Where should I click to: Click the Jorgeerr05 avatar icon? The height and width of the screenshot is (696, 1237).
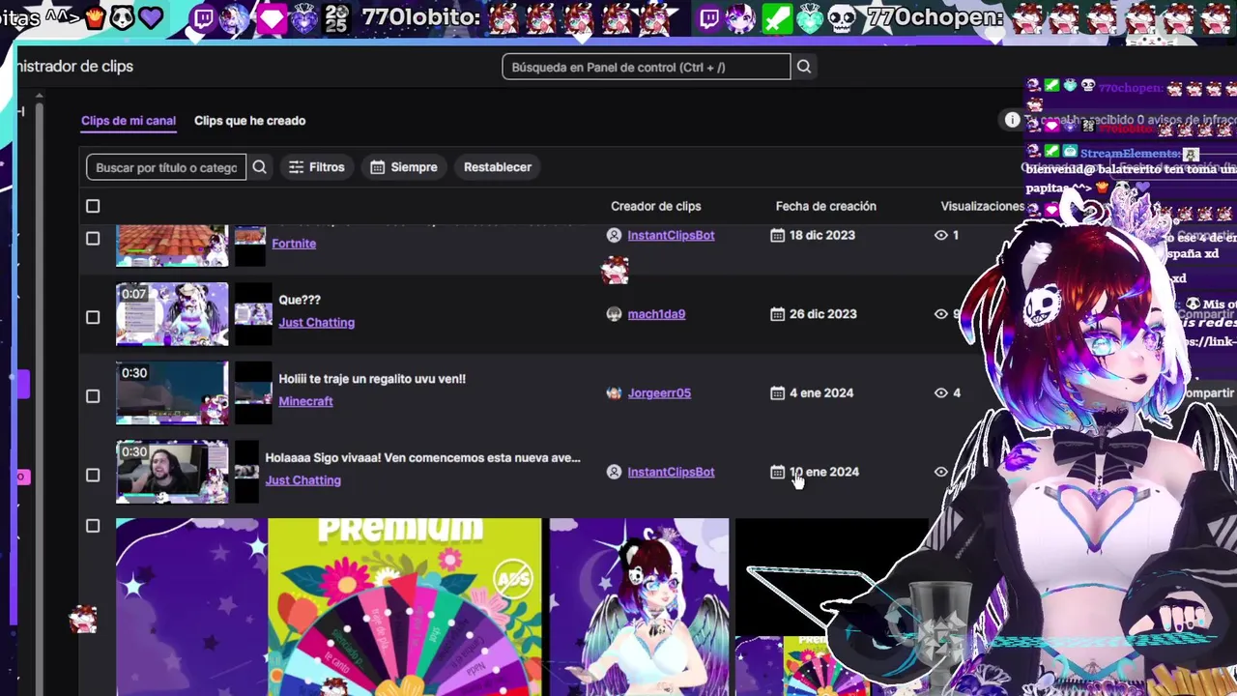click(614, 393)
